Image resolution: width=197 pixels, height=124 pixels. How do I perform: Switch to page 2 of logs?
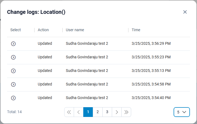click(x=98, y=112)
